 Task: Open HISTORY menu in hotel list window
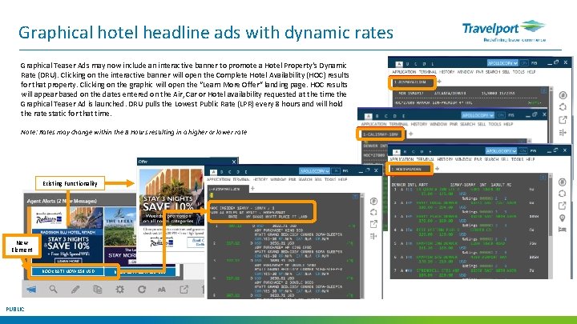pos(445,159)
